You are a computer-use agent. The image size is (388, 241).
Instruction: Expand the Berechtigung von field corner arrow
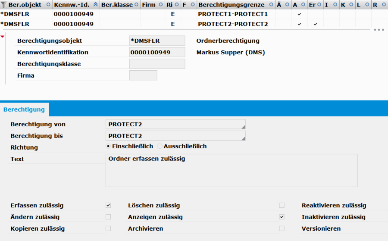point(243,127)
